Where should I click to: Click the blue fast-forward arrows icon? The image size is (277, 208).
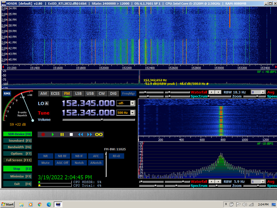(89, 135)
